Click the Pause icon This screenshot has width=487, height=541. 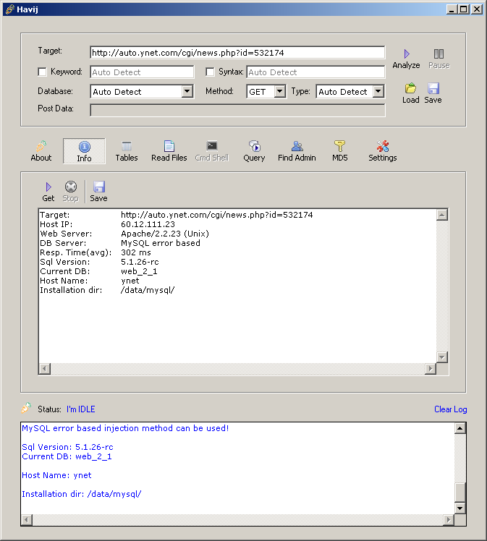(x=439, y=54)
